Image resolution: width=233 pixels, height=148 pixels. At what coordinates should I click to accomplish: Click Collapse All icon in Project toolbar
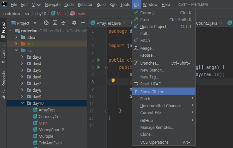[63, 23]
